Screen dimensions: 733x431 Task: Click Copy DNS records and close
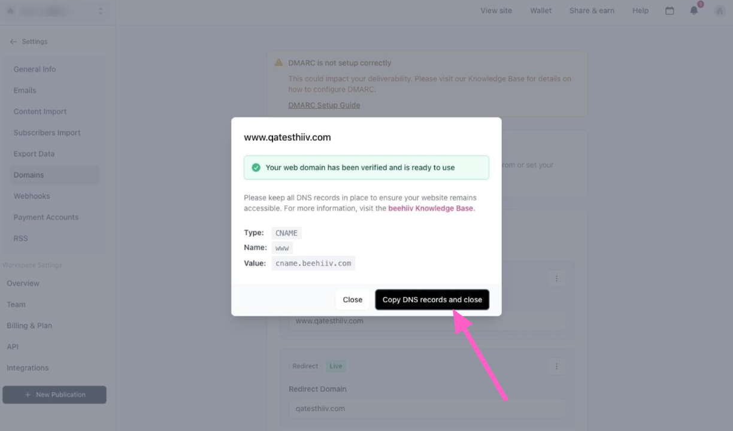coord(432,300)
